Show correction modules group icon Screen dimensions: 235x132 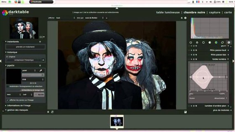[222, 43]
